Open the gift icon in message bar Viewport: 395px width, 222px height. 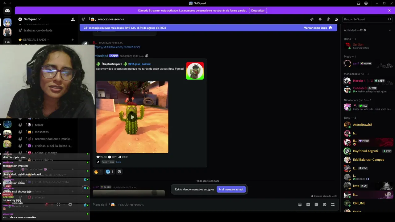pos(300,204)
